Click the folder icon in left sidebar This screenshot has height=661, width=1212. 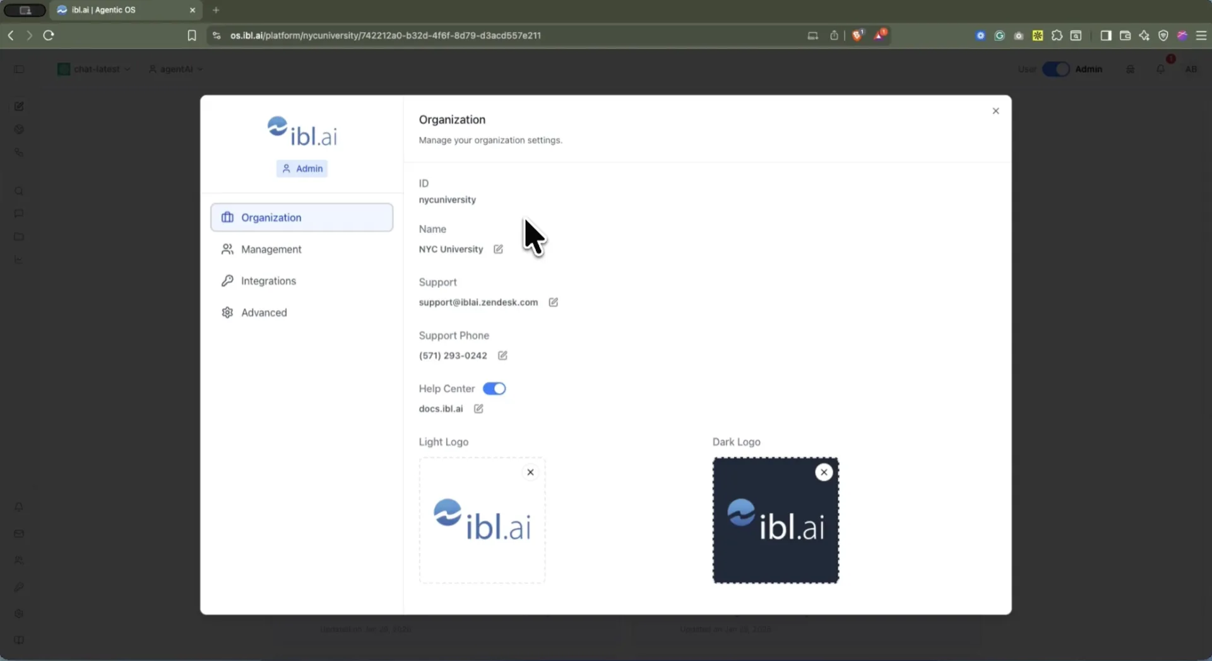click(19, 237)
